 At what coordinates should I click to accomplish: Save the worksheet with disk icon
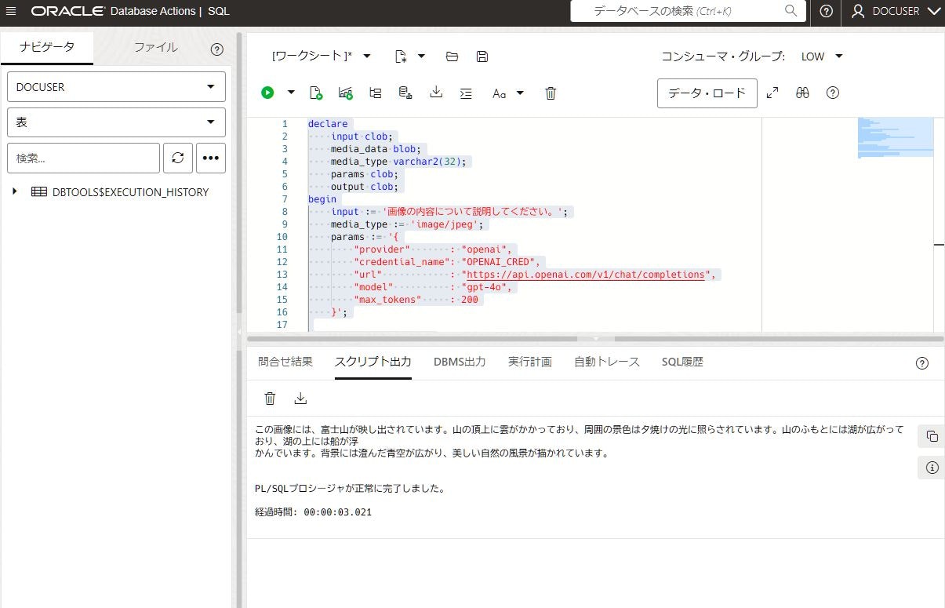(482, 56)
